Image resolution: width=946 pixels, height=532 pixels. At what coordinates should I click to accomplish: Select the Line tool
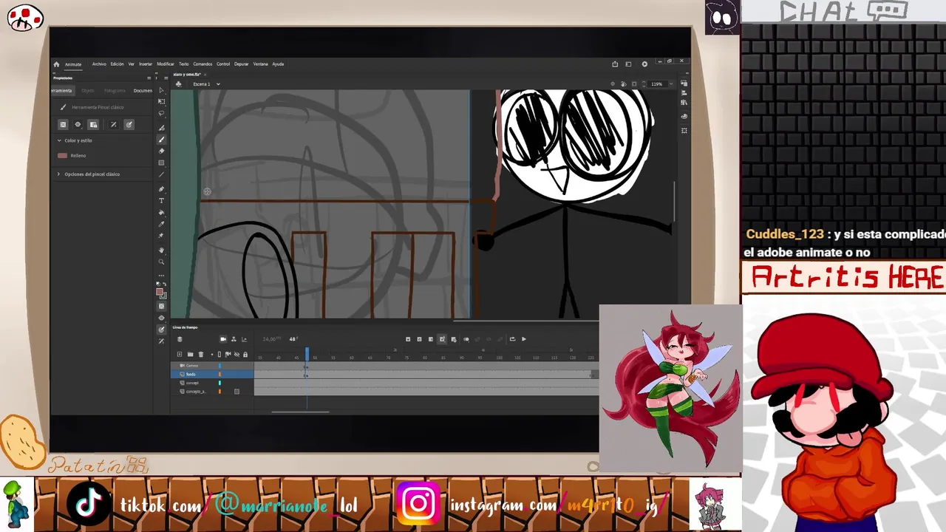coord(161,174)
